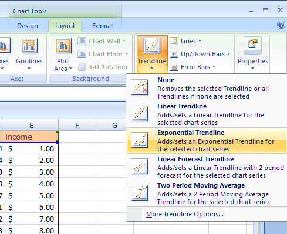Select the cell containing 1.00
The image size is (287, 234).
31,148
